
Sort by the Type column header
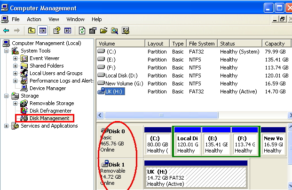tap(178, 44)
